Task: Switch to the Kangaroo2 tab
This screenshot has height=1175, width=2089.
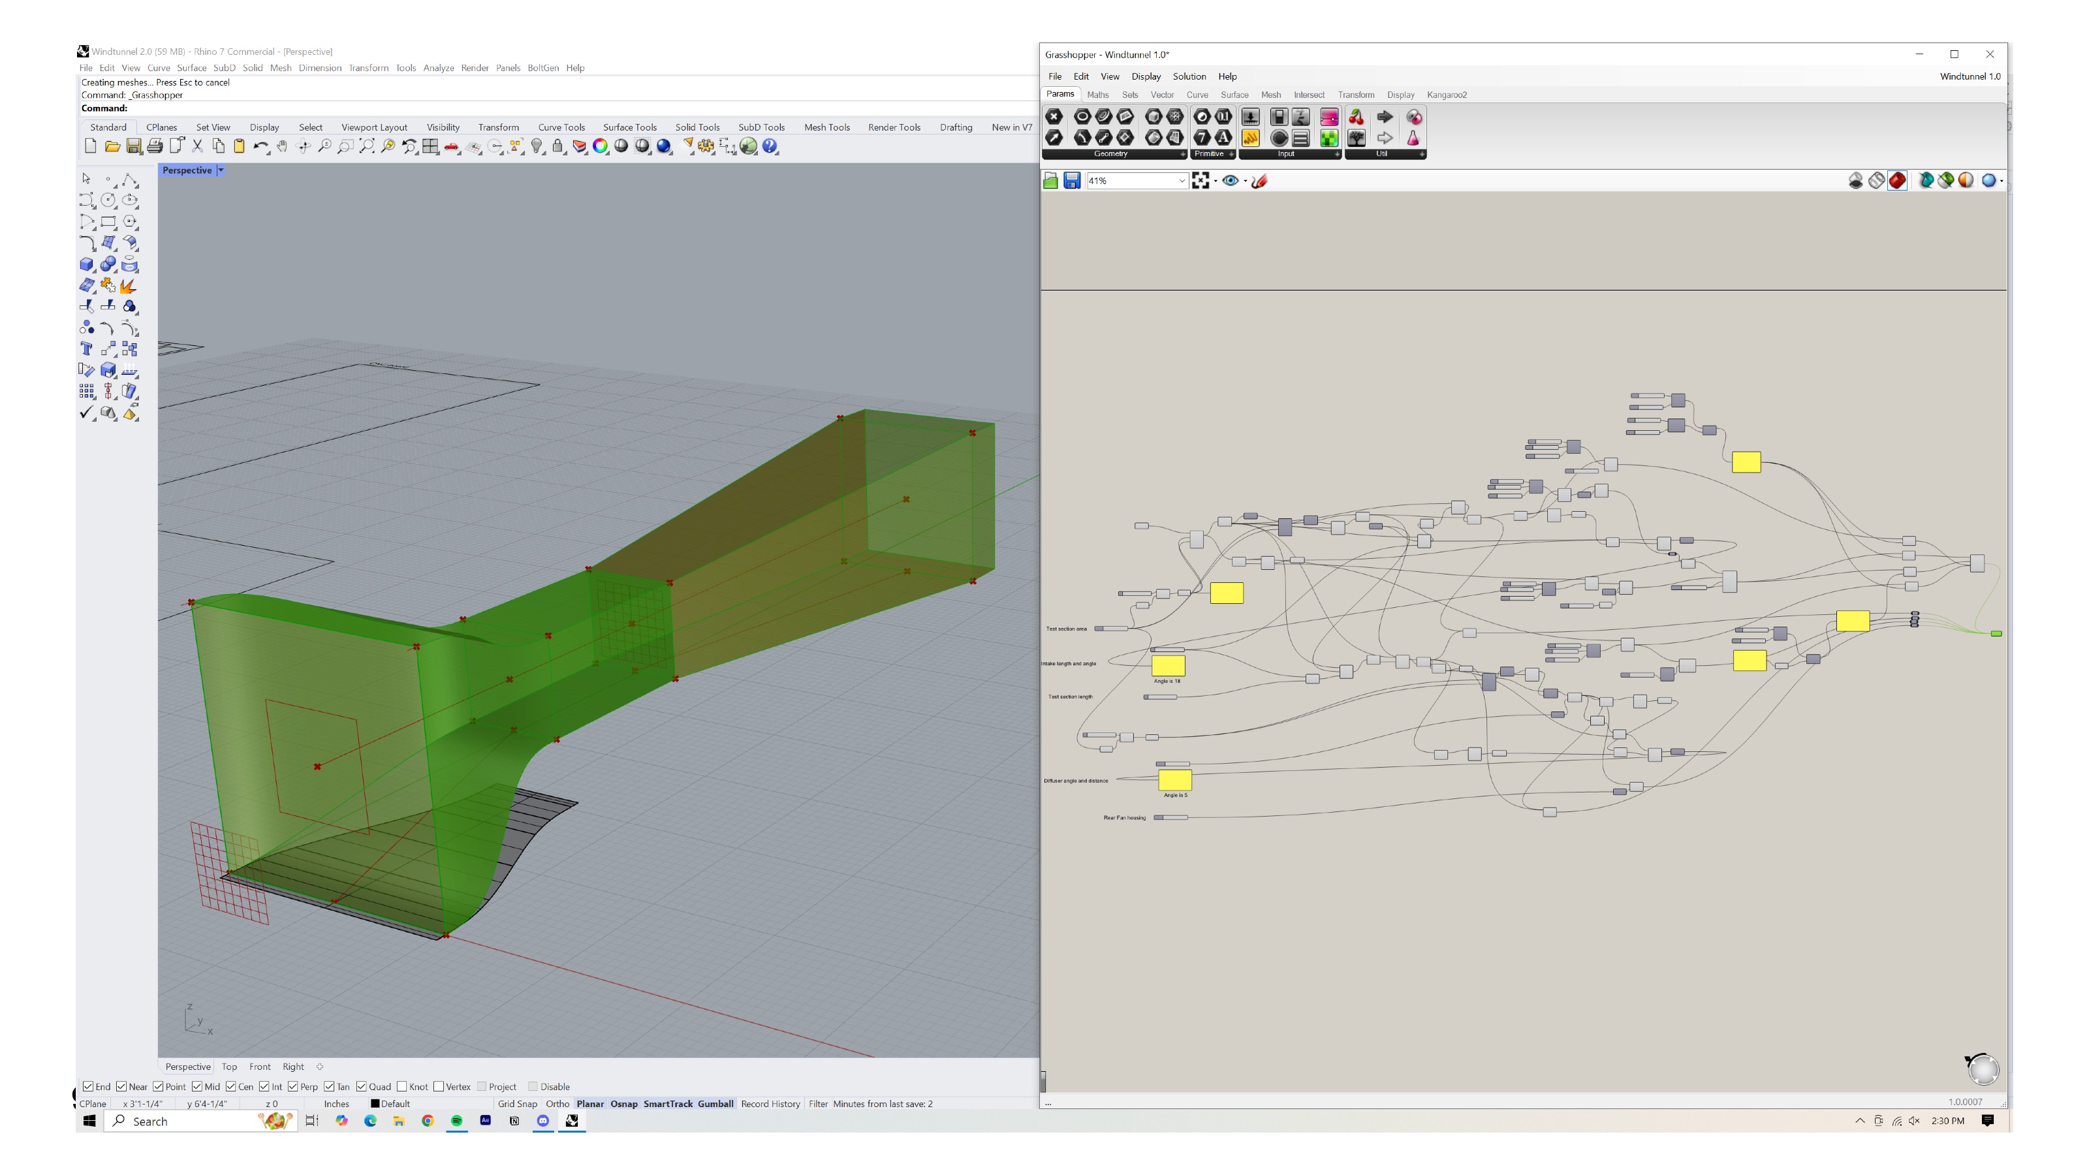Action: pyautogui.click(x=1446, y=95)
